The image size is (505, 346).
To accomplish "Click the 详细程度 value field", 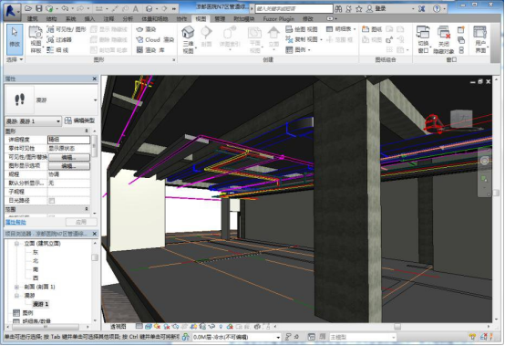I will [69, 140].
